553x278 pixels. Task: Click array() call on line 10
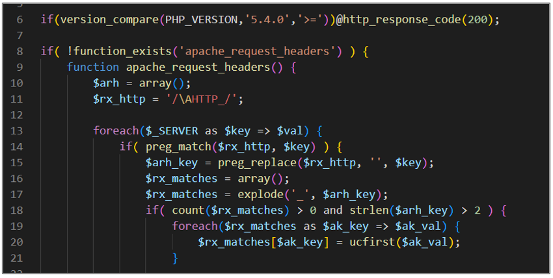click(x=162, y=83)
